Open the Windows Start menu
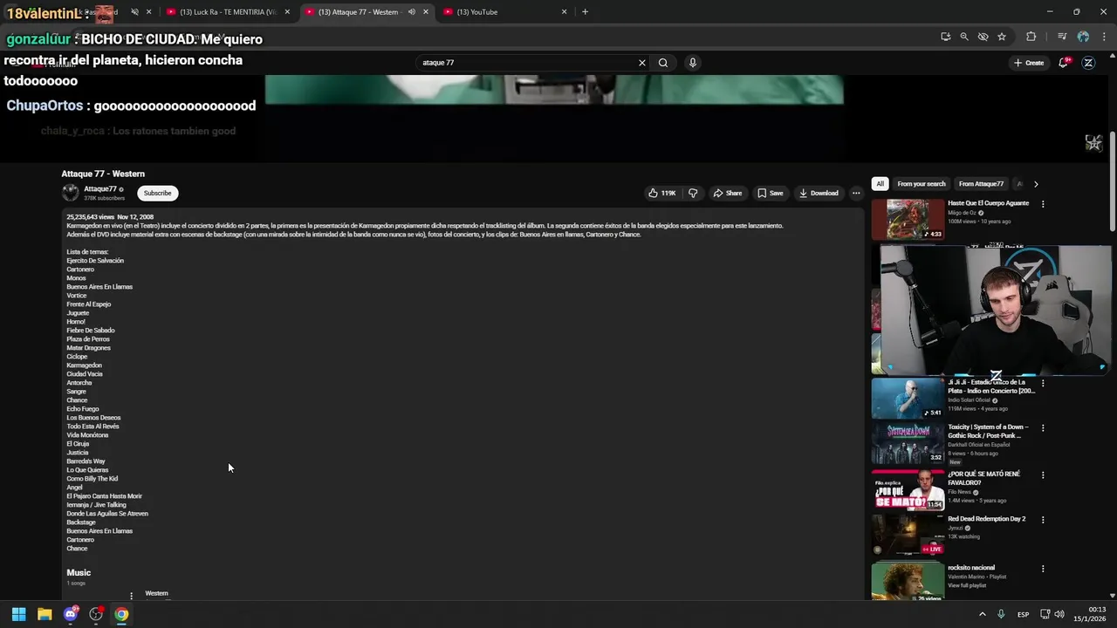The image size is (1117, 628). tap(18, 614)
